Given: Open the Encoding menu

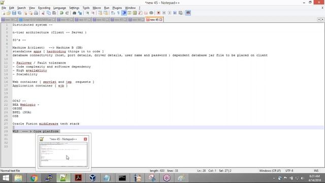Looking at the screenshot, I should click(44, 8).
